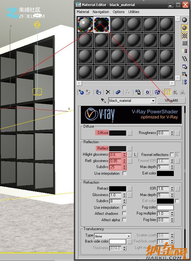Select the black_material sample sphere slot
The image size is (191, 261).
pos(102,25)
